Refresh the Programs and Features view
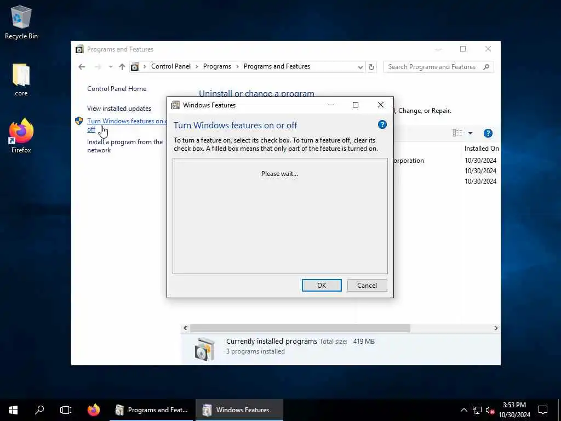The height and width of the screenshot is (421, 561). click(x=371, y=67)
